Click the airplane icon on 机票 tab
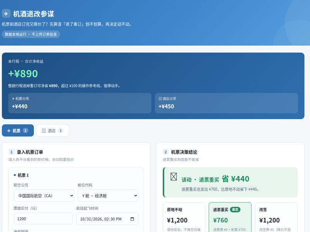 point(9,131)
